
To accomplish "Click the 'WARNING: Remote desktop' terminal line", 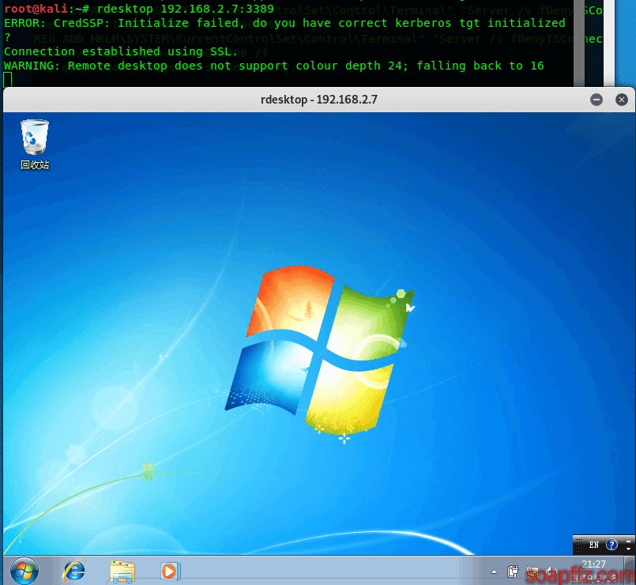I will click(274, 66).
